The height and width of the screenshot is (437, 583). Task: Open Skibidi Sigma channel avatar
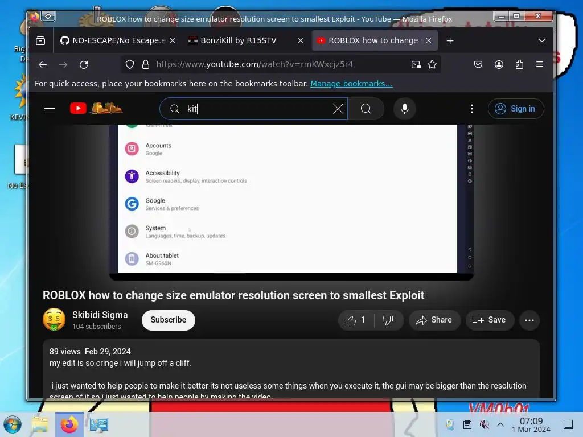(54, 319)
